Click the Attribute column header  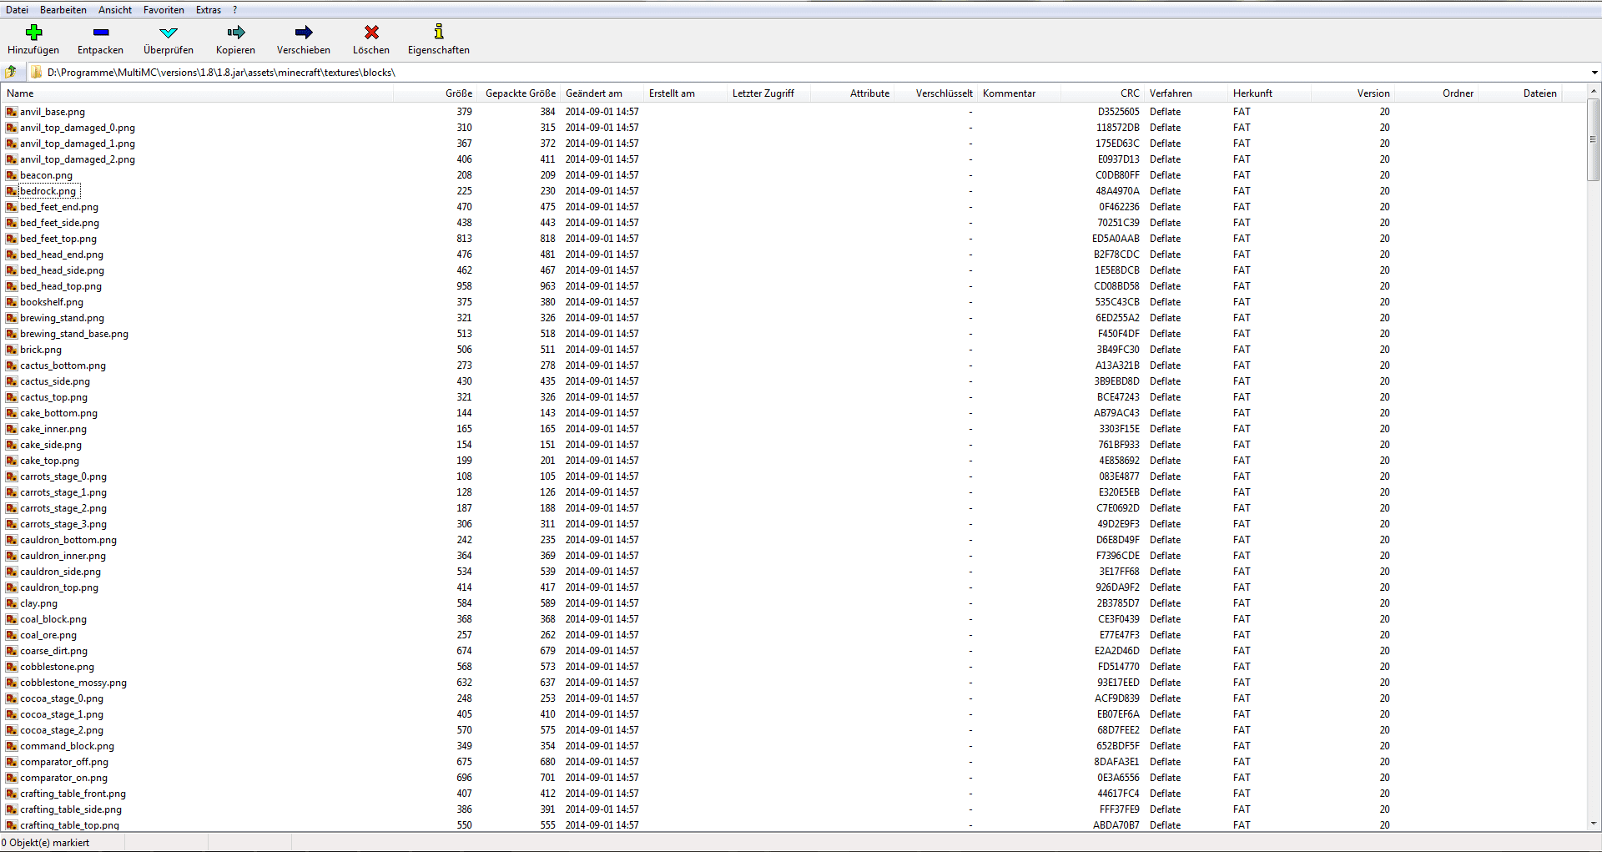tap(852, 93)
